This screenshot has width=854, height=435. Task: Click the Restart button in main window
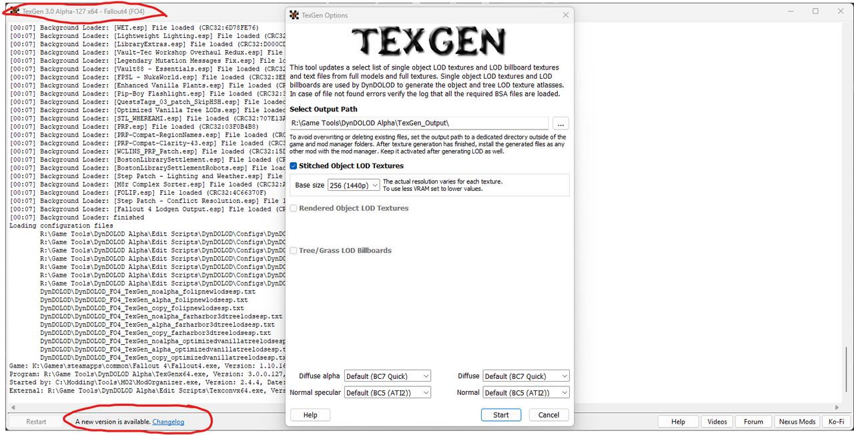point(36,422)
